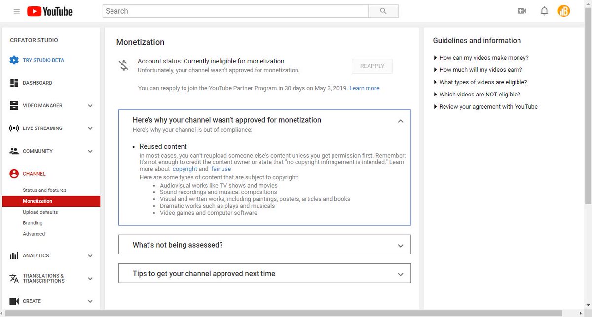Screen dimensions: 592x317
Task: Select Monetization in Channel menu
Action: pos(51,201)
